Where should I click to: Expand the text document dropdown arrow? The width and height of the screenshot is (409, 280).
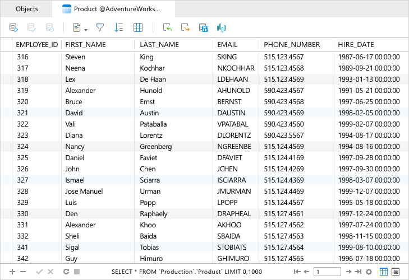86,30
